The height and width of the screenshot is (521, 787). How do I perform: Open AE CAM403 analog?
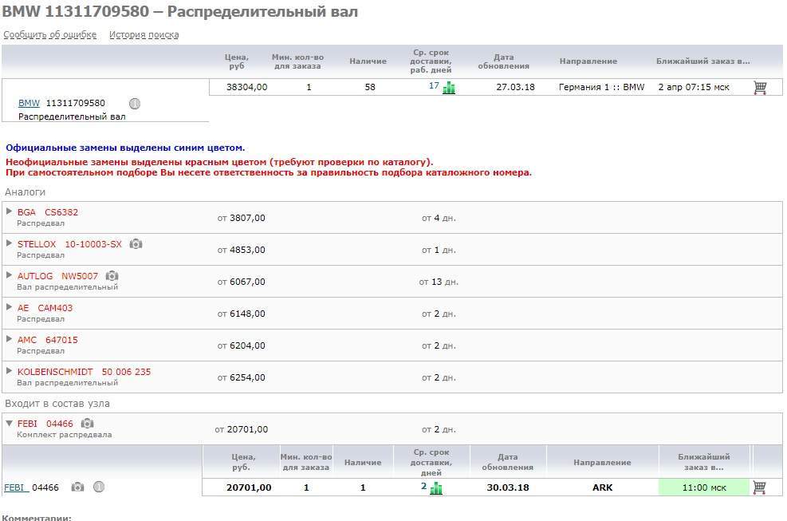[45, 308]
